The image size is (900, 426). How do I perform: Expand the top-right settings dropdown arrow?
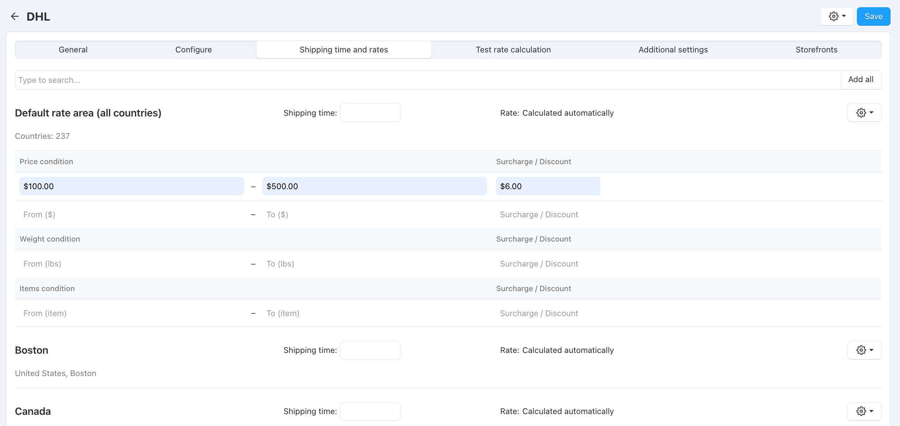(844, 16)
